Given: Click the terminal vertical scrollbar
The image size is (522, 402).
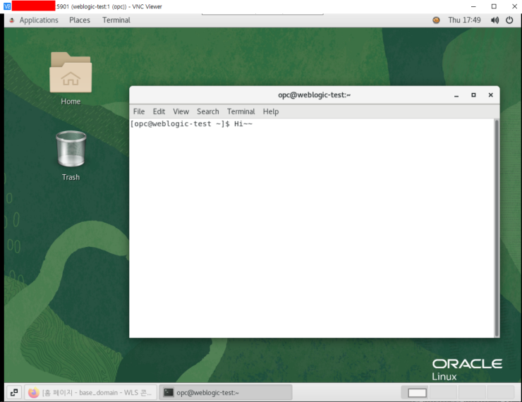Looking at the screenshot, I should point(497,228).
